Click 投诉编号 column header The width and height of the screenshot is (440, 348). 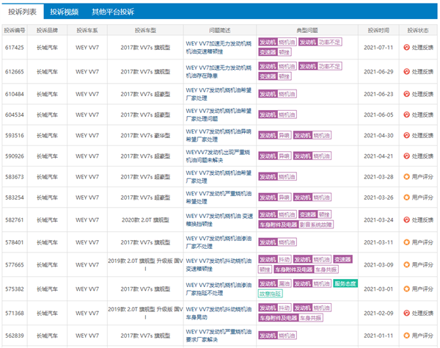15,30
